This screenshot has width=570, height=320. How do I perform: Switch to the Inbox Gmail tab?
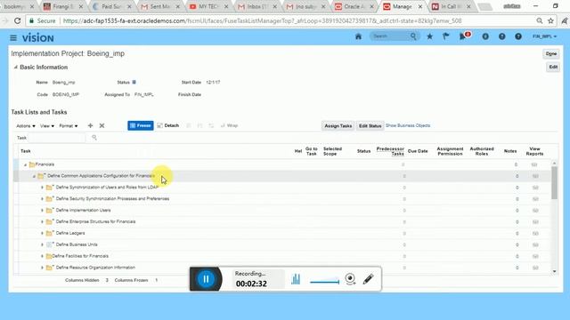point(256,6)
